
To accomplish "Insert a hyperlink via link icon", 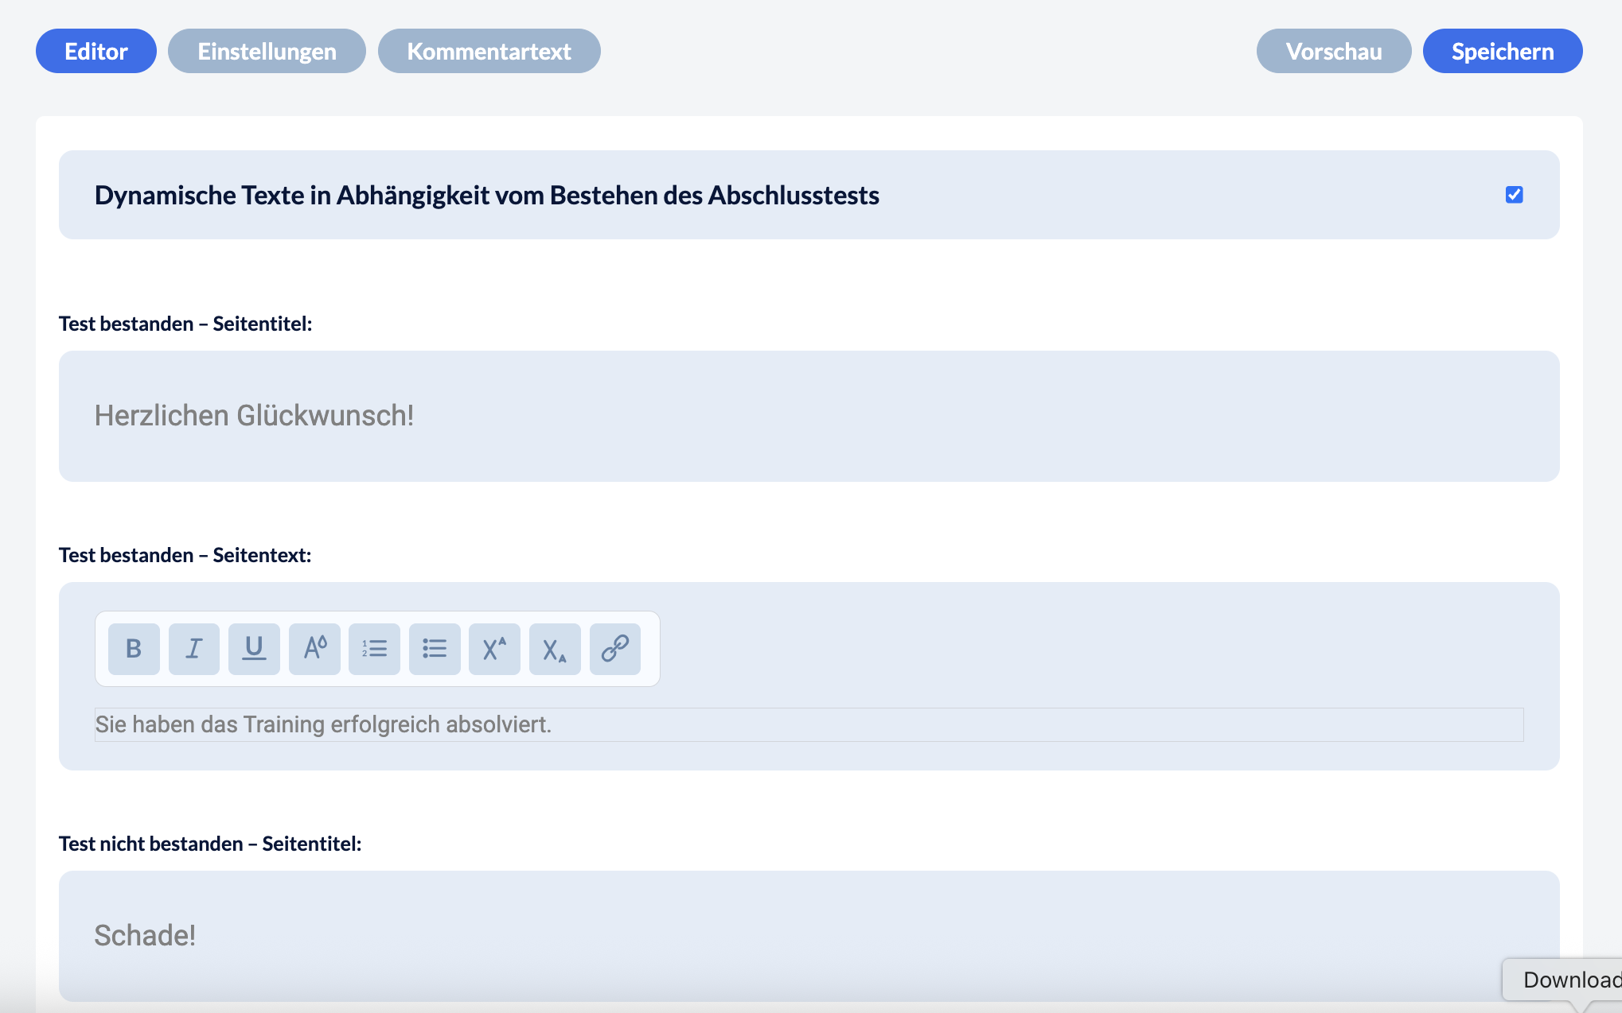I will pos(614,649).
